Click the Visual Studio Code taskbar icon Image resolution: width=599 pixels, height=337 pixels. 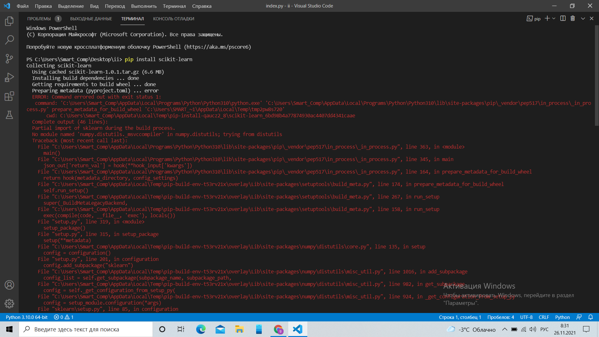coord(298,329)
